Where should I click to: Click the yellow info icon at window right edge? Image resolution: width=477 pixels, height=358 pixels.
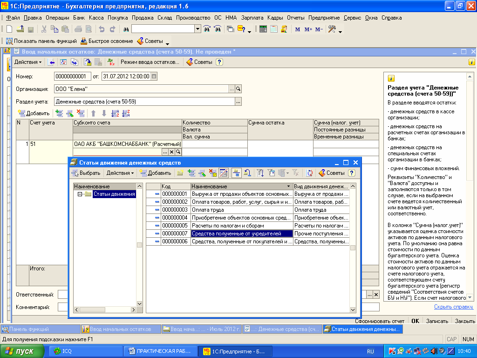click(471, 62)
